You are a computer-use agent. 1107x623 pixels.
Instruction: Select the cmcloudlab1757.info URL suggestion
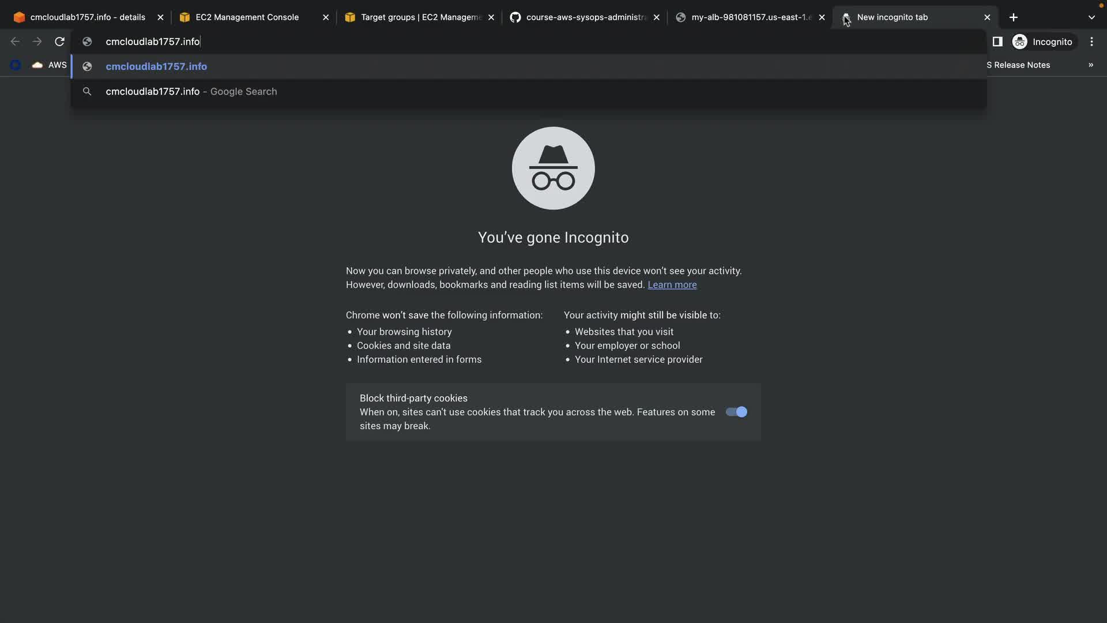point(156,66)
